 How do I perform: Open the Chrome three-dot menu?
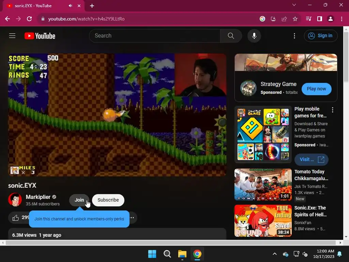point(342,19)
